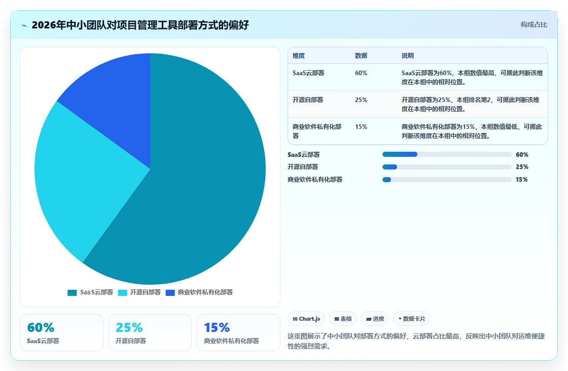Click the 开源自部署 legend color swatch

(123, 293)
